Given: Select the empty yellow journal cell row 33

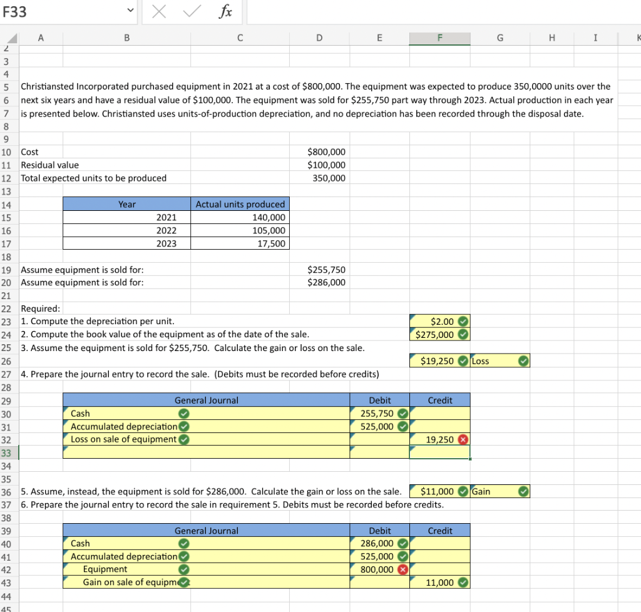Looking at the screenshot, I should (x=206, y=452).
